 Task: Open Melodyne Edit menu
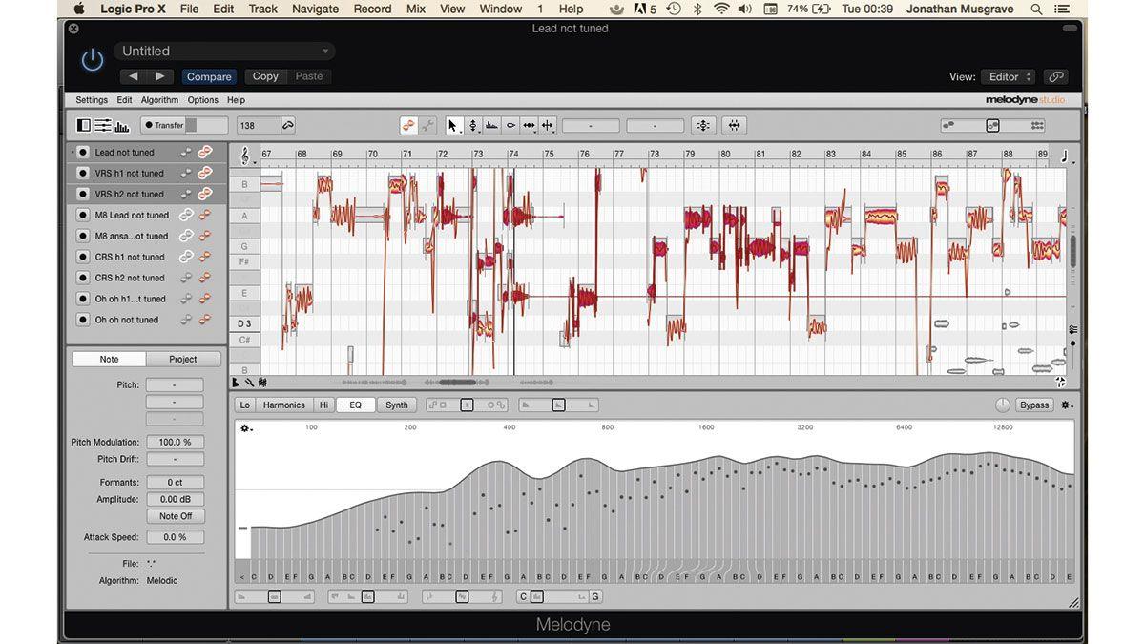(124, 100)
